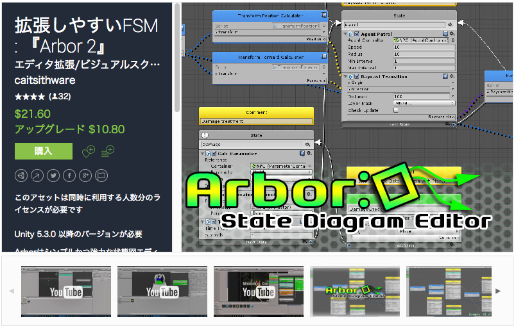516x328 pixels.
Task: Click the $21.60 price text
Action: [33, 114]
